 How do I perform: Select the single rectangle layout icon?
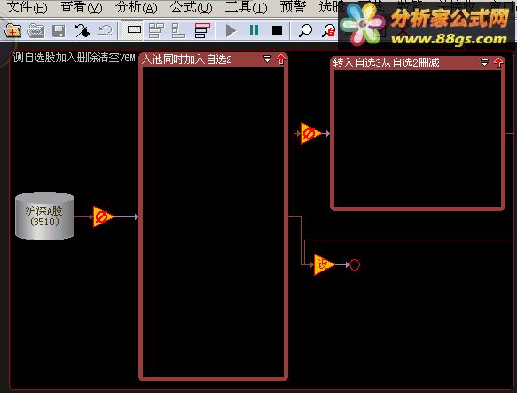click(x=134, y=29)
